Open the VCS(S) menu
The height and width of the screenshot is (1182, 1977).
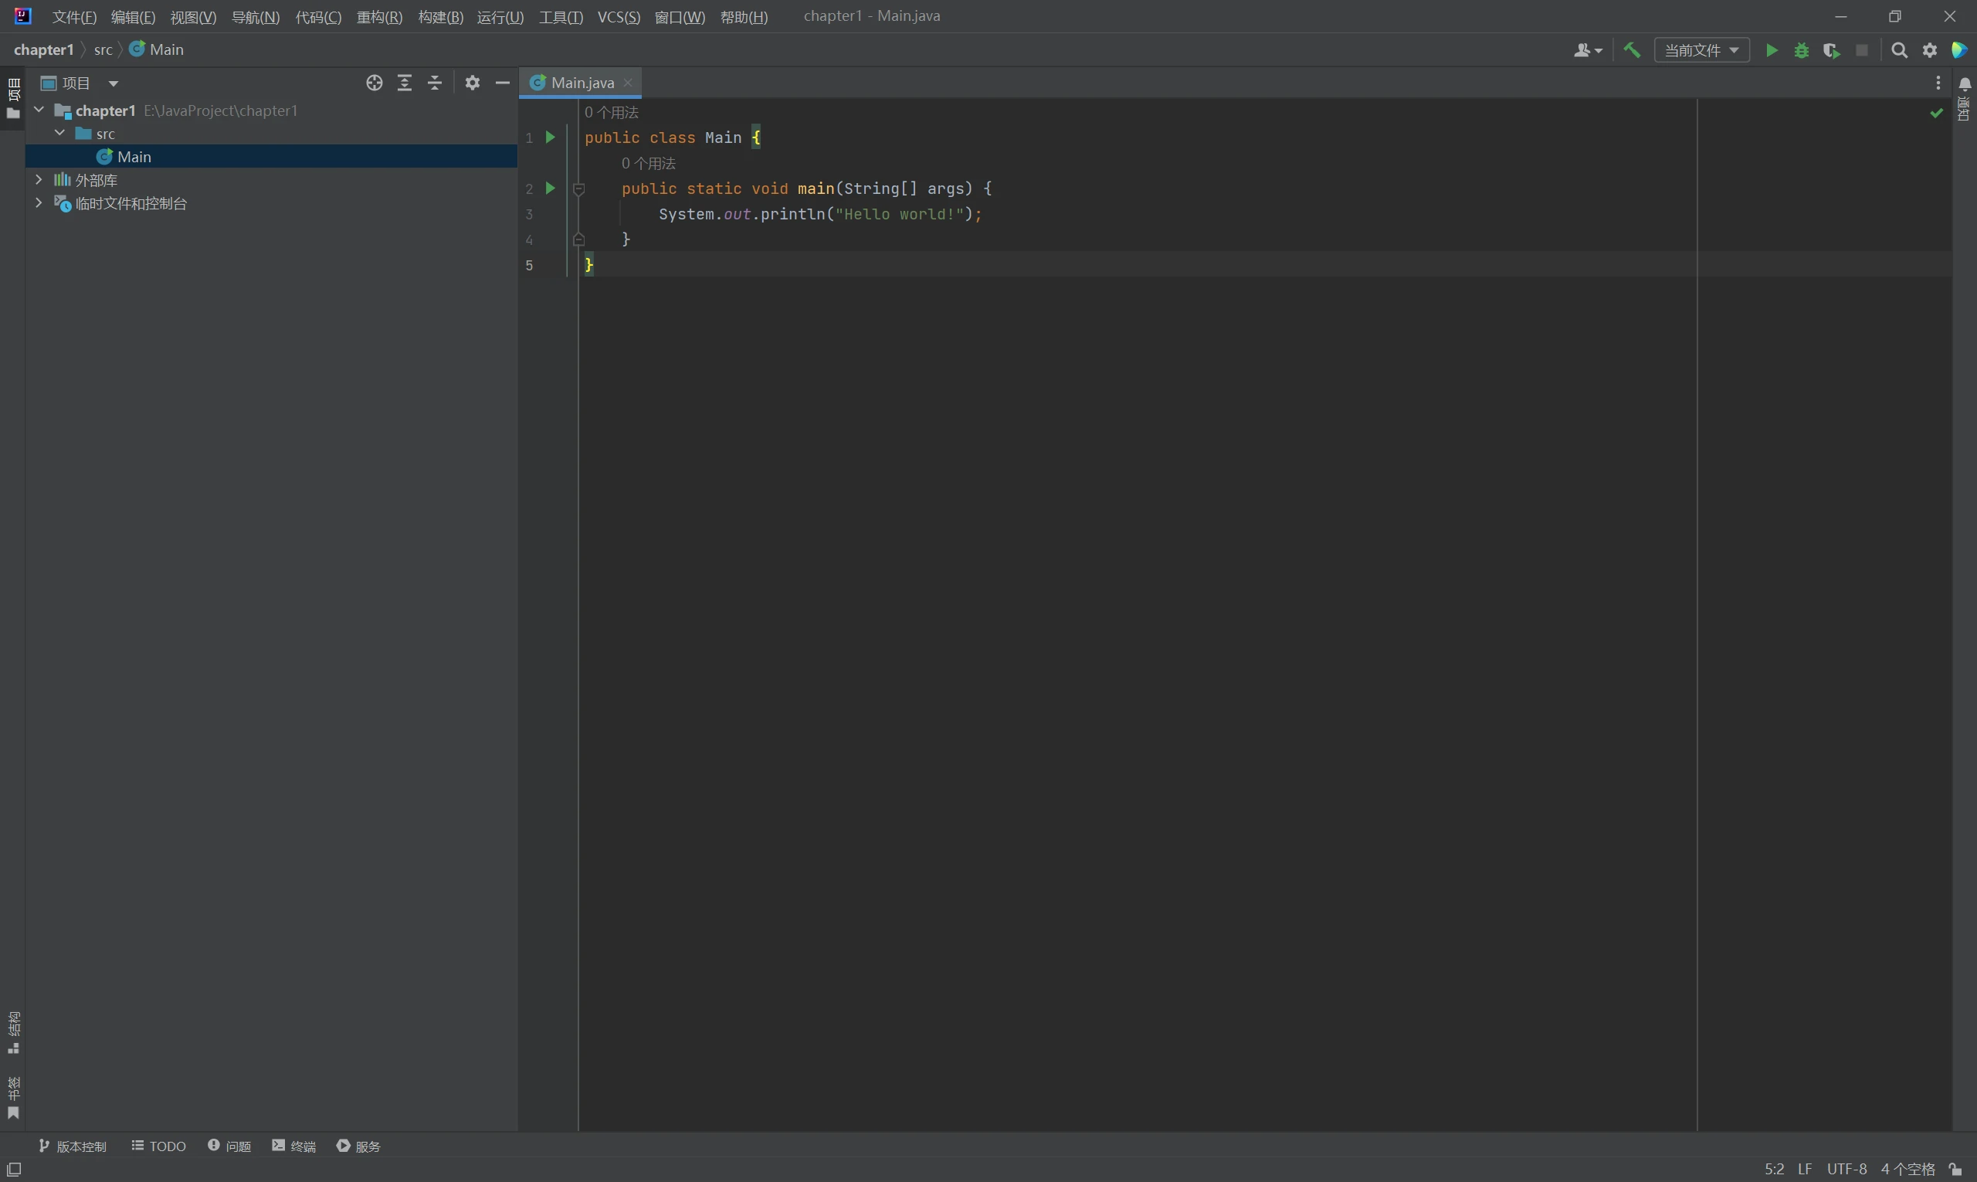point(619,17)
